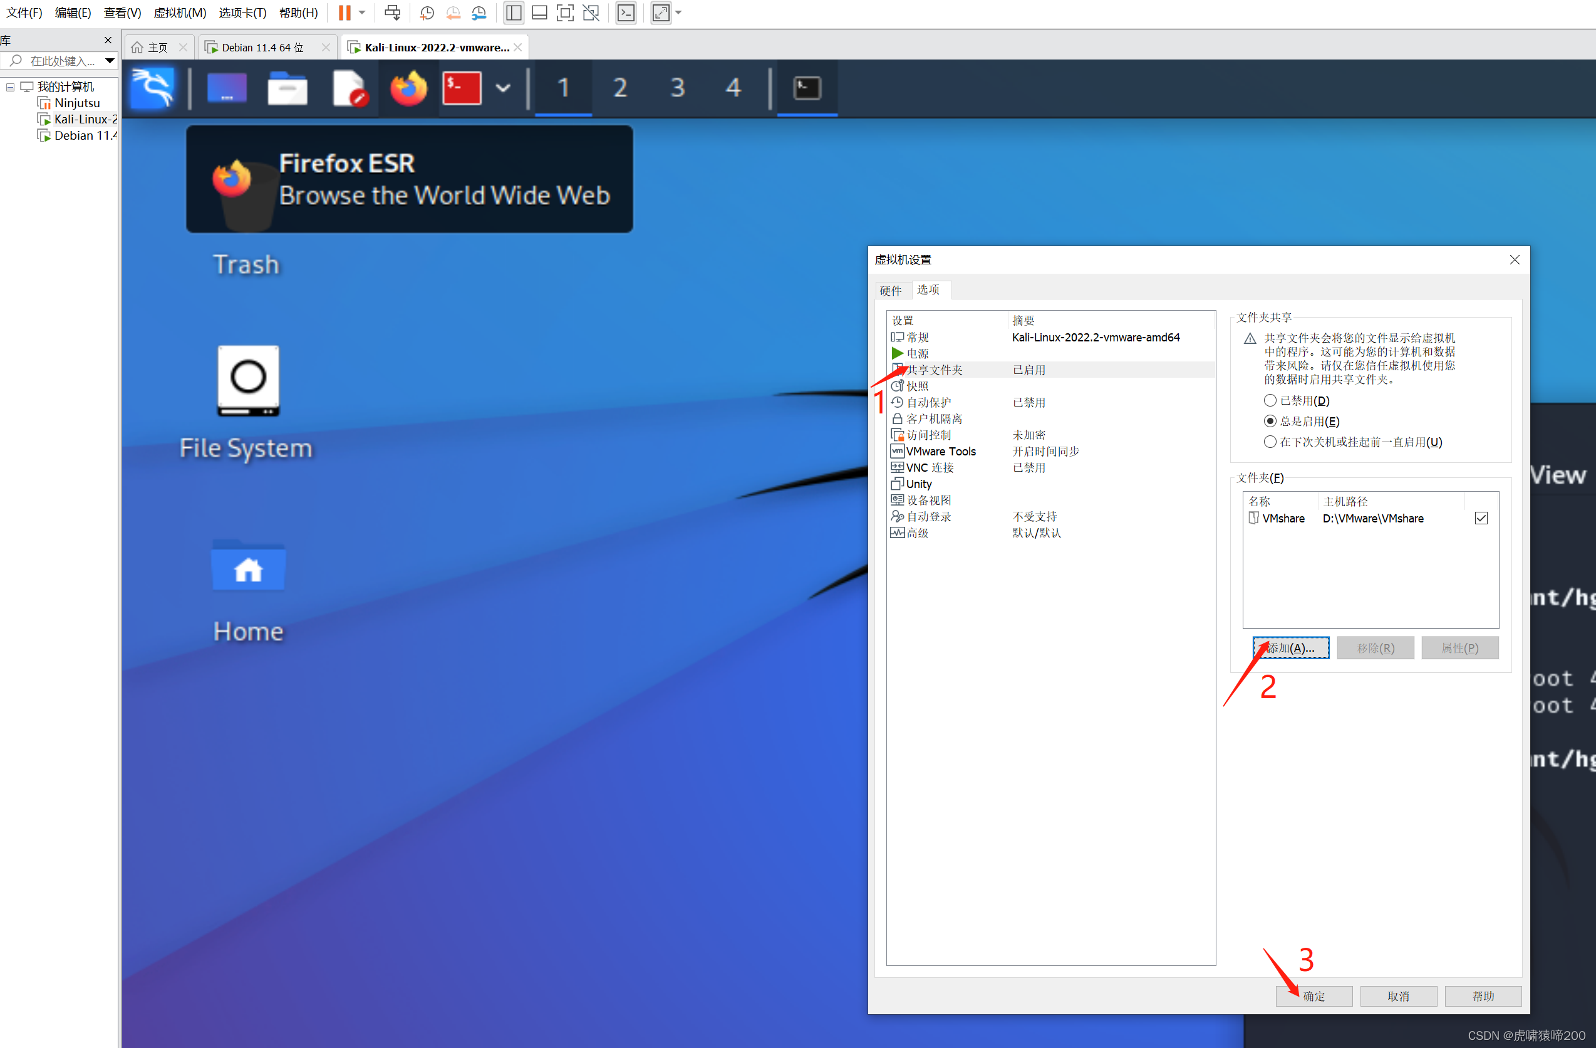Switch to workspace 2
Viewport: 1596px width, 1048px height.
click(620, 88)
